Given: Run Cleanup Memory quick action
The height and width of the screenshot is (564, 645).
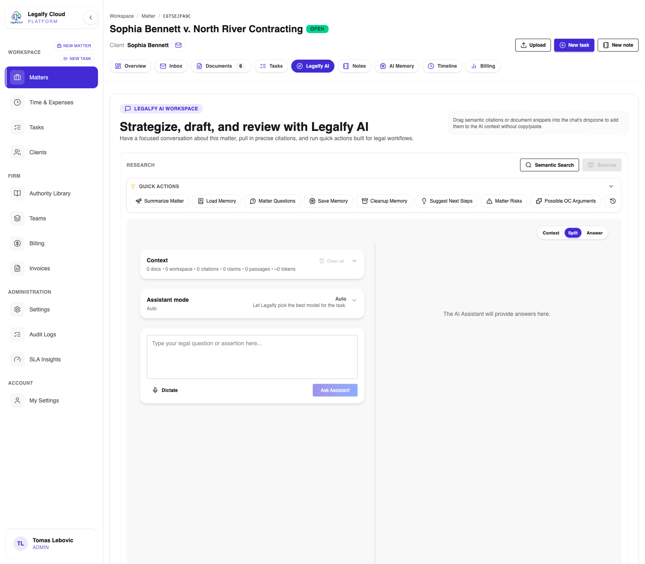Looking at the screenshot, I should (385, 201).
